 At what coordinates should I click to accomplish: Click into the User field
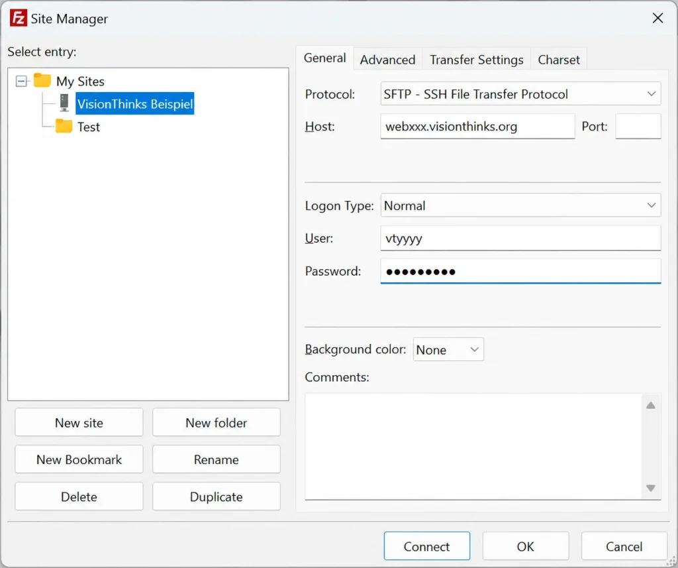[520, 238]
